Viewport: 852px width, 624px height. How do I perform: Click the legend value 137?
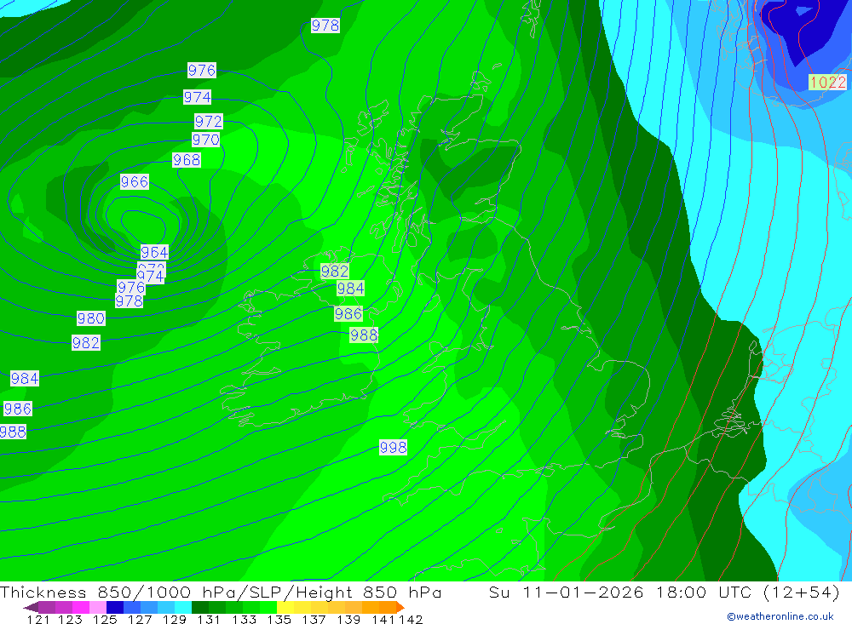pyautogui.click(x=314, y=620)
